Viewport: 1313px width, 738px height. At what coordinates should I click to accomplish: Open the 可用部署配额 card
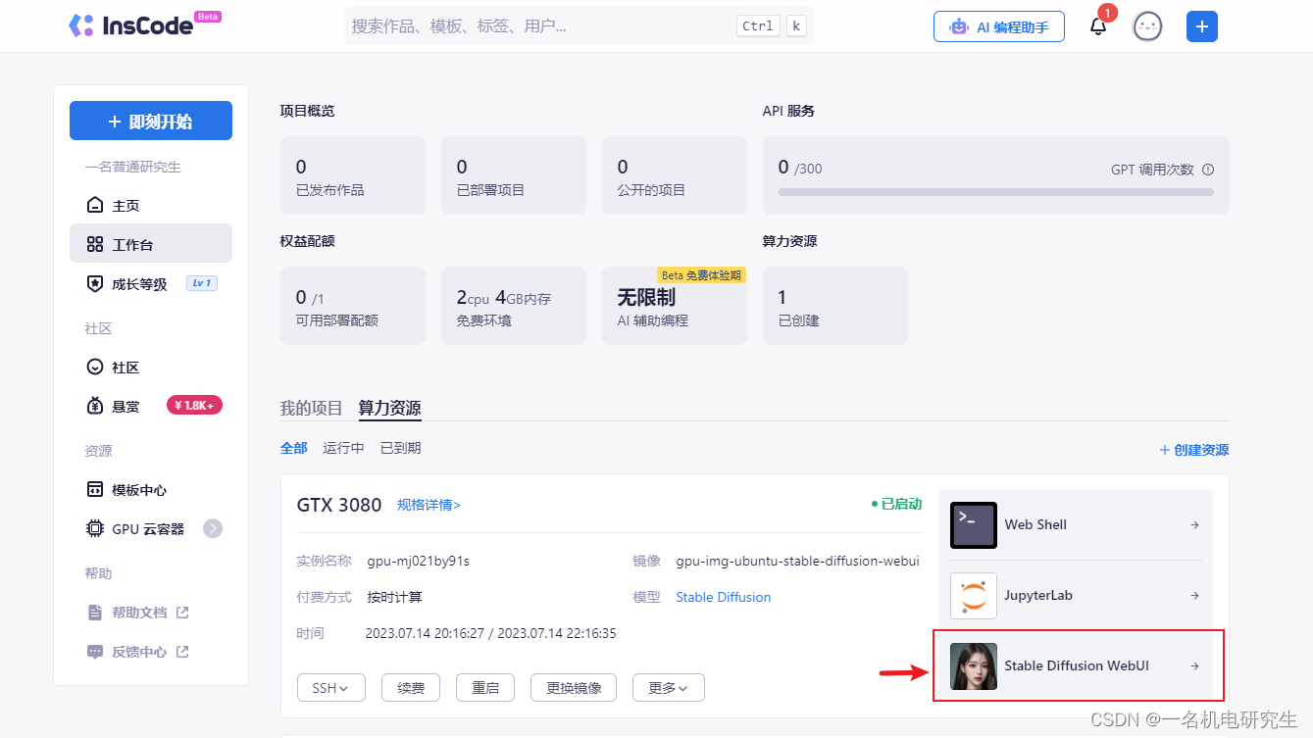(353, 306)
